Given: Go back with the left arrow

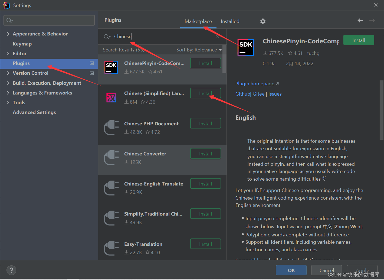Looking at the screenshot, I should (x=360, y=20).
